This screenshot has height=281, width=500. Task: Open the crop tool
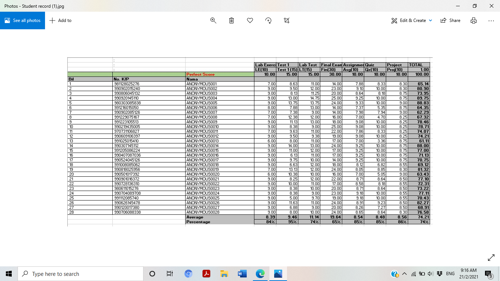click(x=287, y=20)
